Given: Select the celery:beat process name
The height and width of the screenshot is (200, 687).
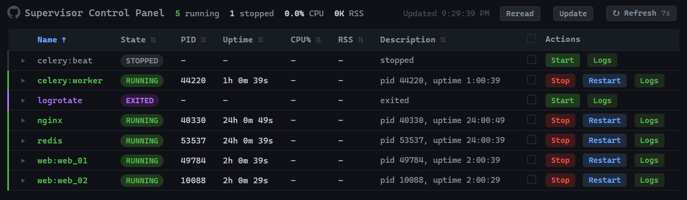Looking at the screenshot, I should tap(65, 61).
